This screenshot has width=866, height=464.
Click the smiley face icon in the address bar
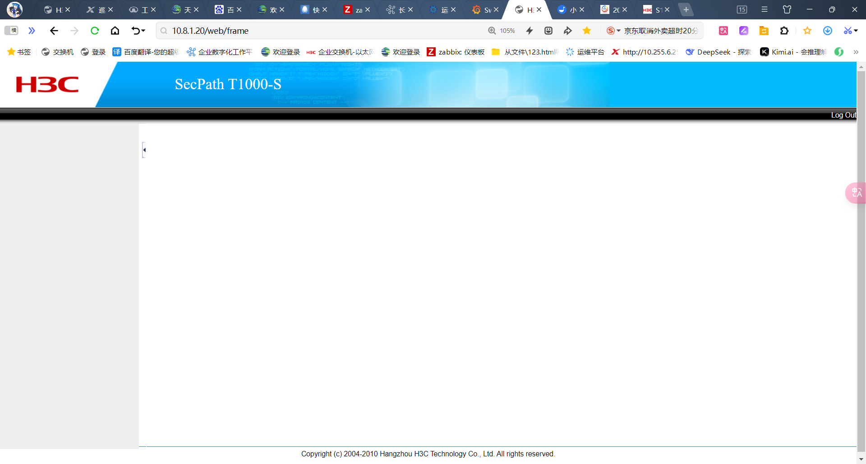(x=548, y=31)
